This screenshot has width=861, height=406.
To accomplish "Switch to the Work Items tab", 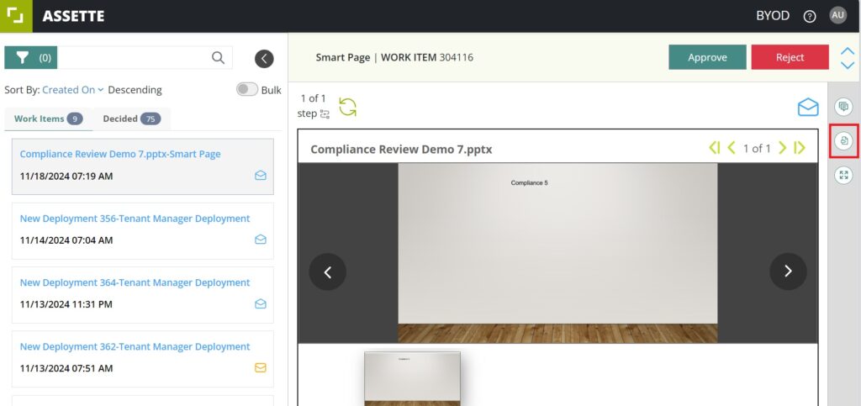I will click(x=48, y=119).
